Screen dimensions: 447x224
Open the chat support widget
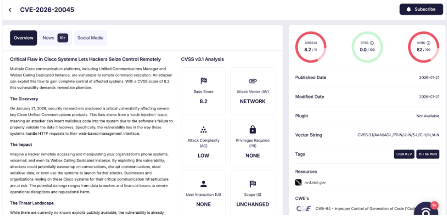tap(427, 212)
